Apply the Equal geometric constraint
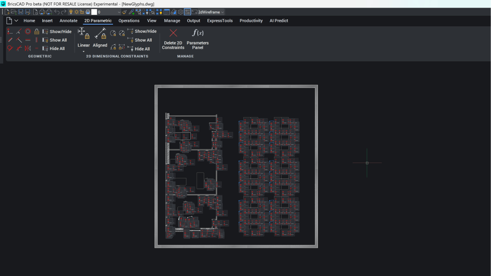The width and height of the screenshot is (491, 276). (x=37, y=48)
